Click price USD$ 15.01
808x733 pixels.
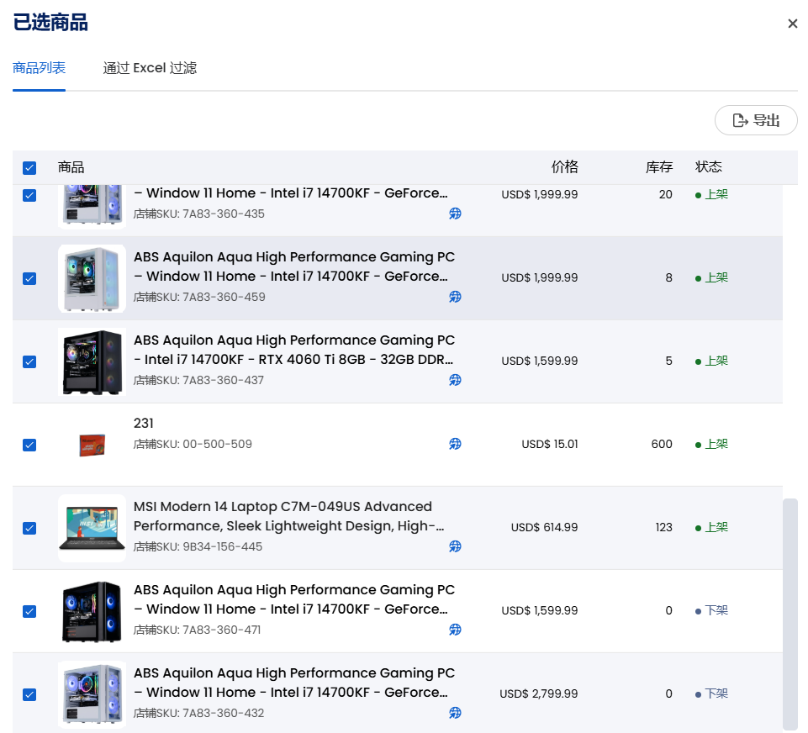point(549,444)
